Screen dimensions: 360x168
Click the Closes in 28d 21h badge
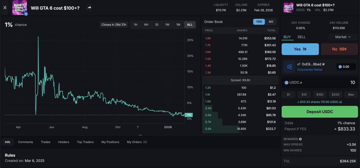coord(114,25)
